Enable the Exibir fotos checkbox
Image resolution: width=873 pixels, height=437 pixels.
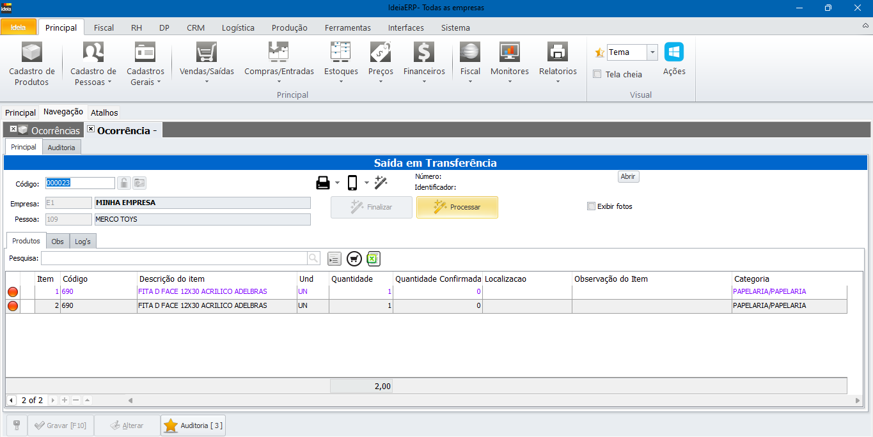(591, 206)
